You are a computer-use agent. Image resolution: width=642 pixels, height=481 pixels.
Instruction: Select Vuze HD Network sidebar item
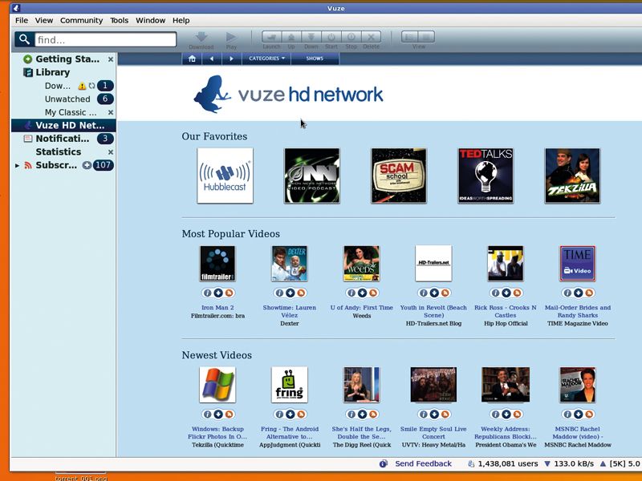click(x=64, y=125)
